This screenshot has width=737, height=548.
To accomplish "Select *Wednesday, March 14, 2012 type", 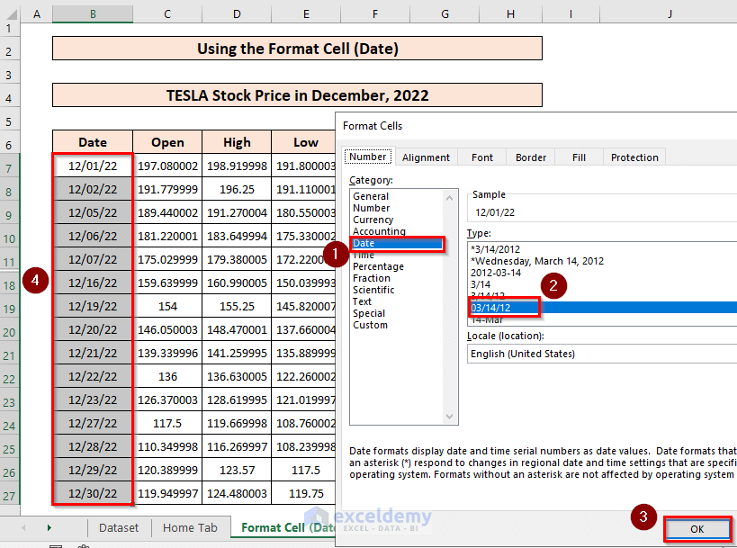I will click(x=537, y=261).
